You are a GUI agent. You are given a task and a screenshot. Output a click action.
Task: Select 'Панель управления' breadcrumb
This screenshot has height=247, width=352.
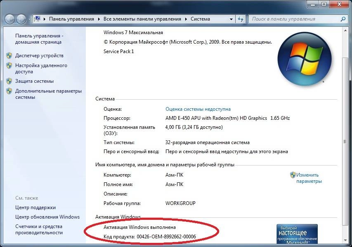point(71,19)
